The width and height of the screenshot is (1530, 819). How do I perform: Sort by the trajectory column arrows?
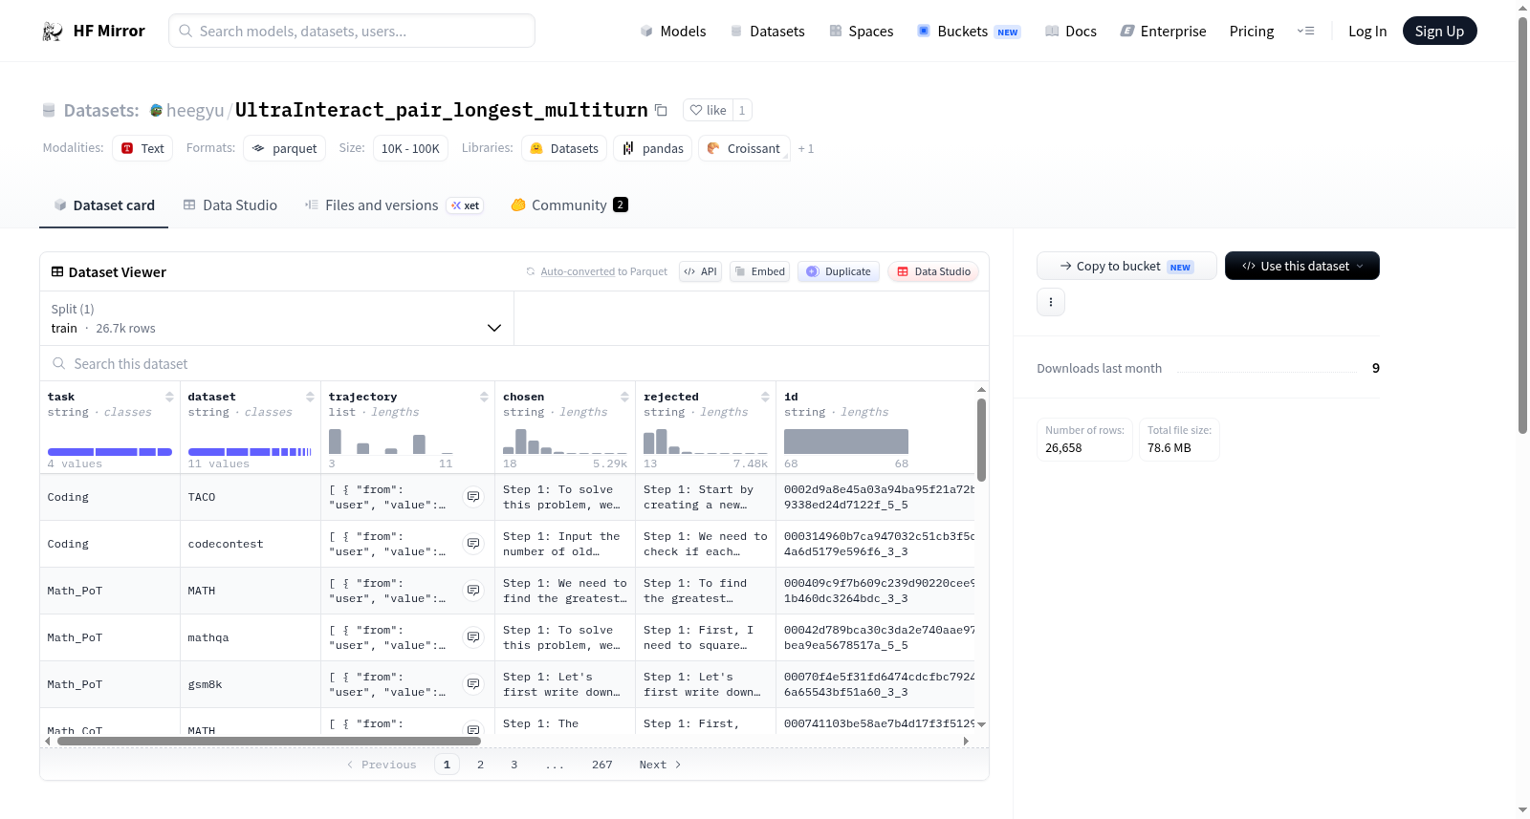point(484,397)
